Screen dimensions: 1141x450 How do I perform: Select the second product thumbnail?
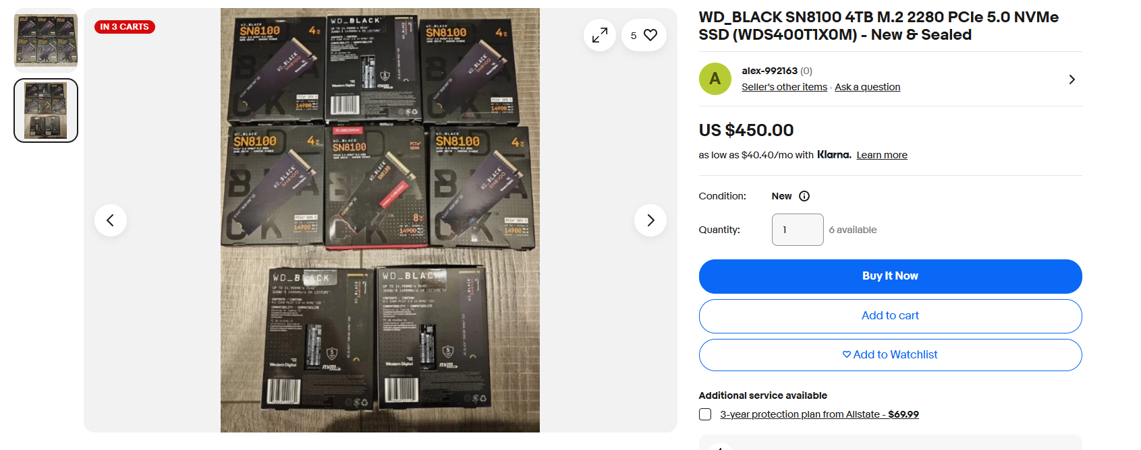(46, 110)
